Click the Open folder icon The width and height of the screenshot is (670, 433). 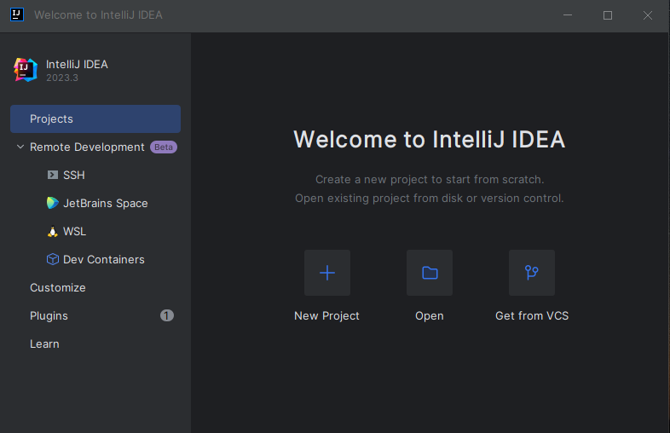pyautogui.click(x=430, y=273)
